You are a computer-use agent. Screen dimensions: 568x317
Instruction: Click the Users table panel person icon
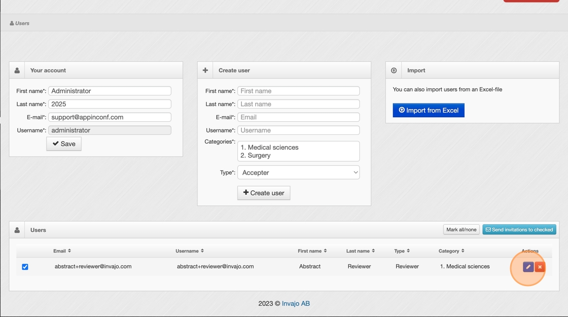(17, 230)
